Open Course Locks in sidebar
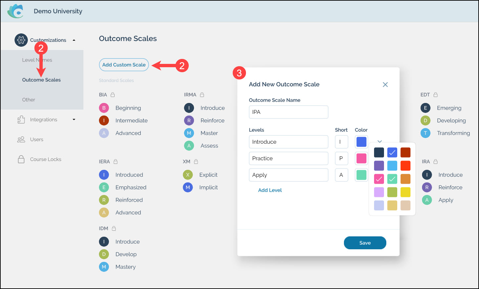The height and width of the screenshot is (289, 479). (x=46, y=159)
